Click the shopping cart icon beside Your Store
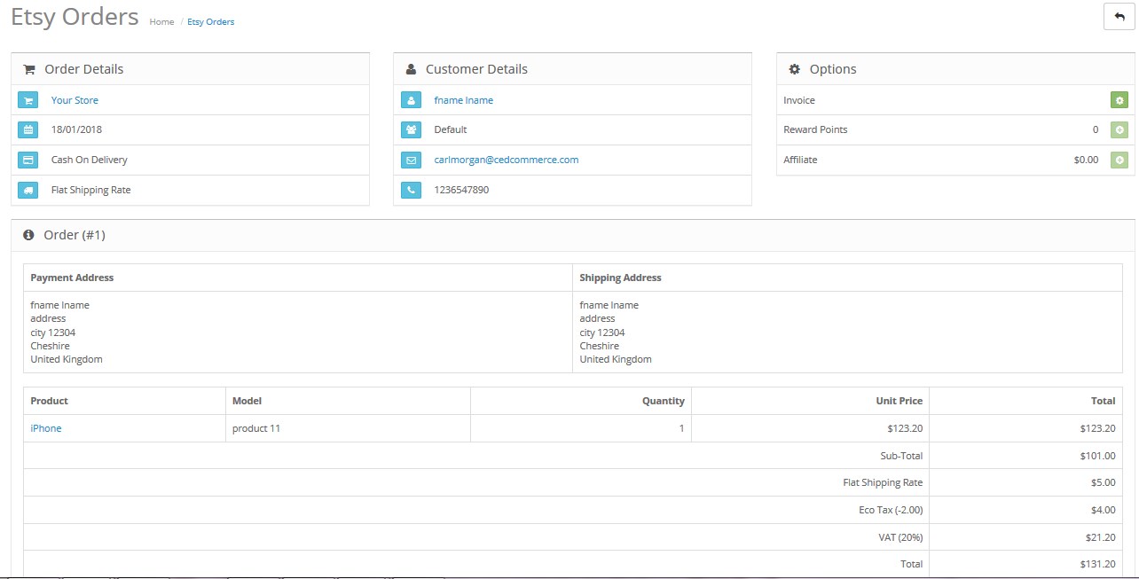Image resolution: width=1139 pixels, height=579 pixels. coord(28,100)
